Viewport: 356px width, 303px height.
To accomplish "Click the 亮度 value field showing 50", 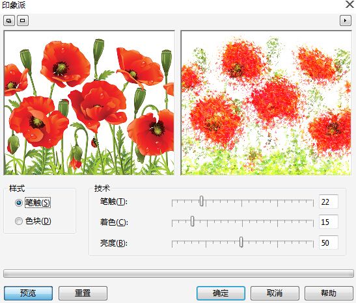I will [x=328, y=243].
